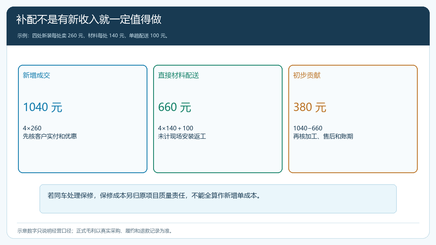
Task: Select the 1040 元 figure
Action: [x=43, y=107]
